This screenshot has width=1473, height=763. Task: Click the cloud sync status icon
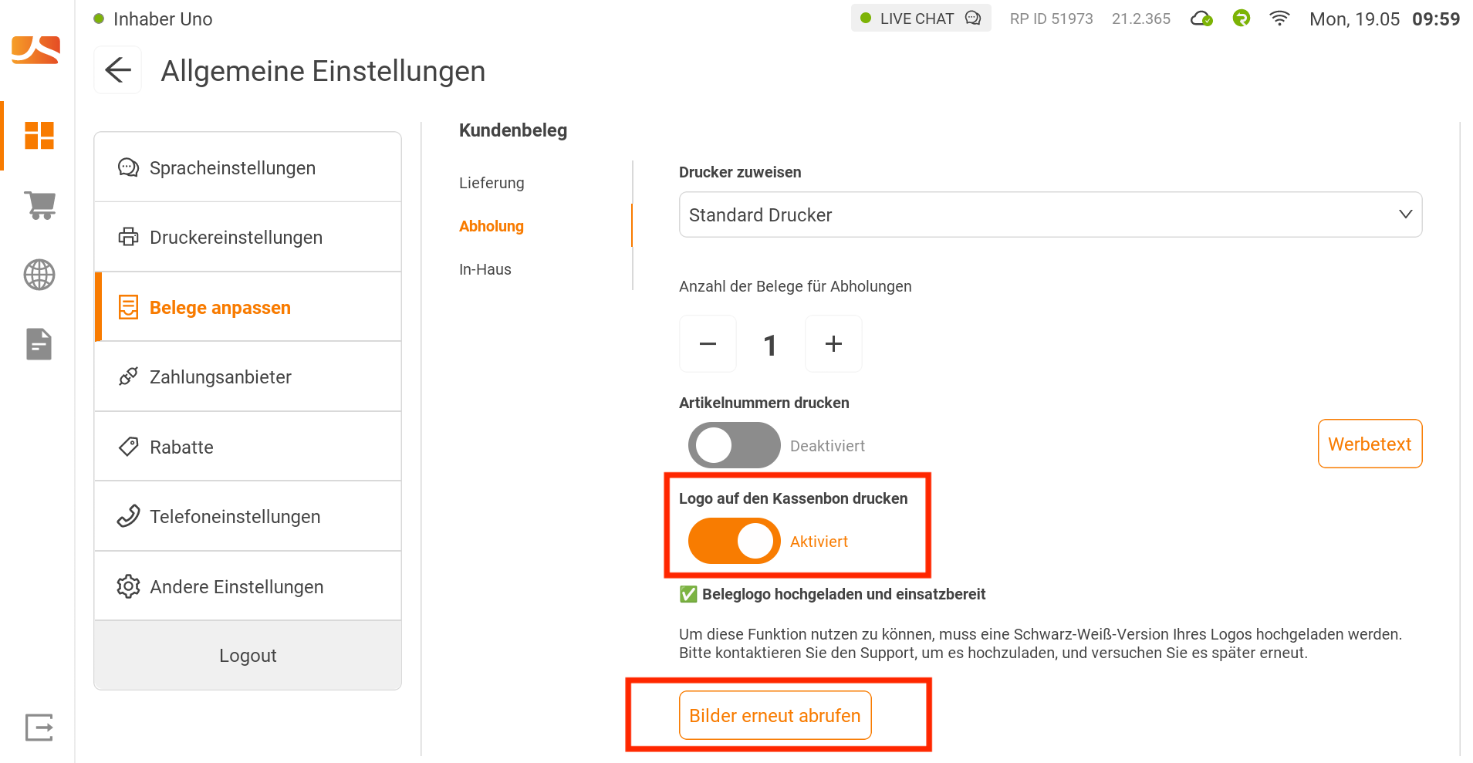(1201, 19)
